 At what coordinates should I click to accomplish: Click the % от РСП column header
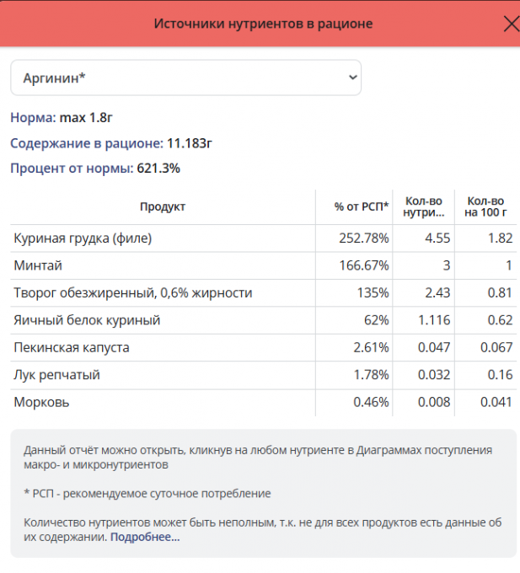tap(361, 206)
